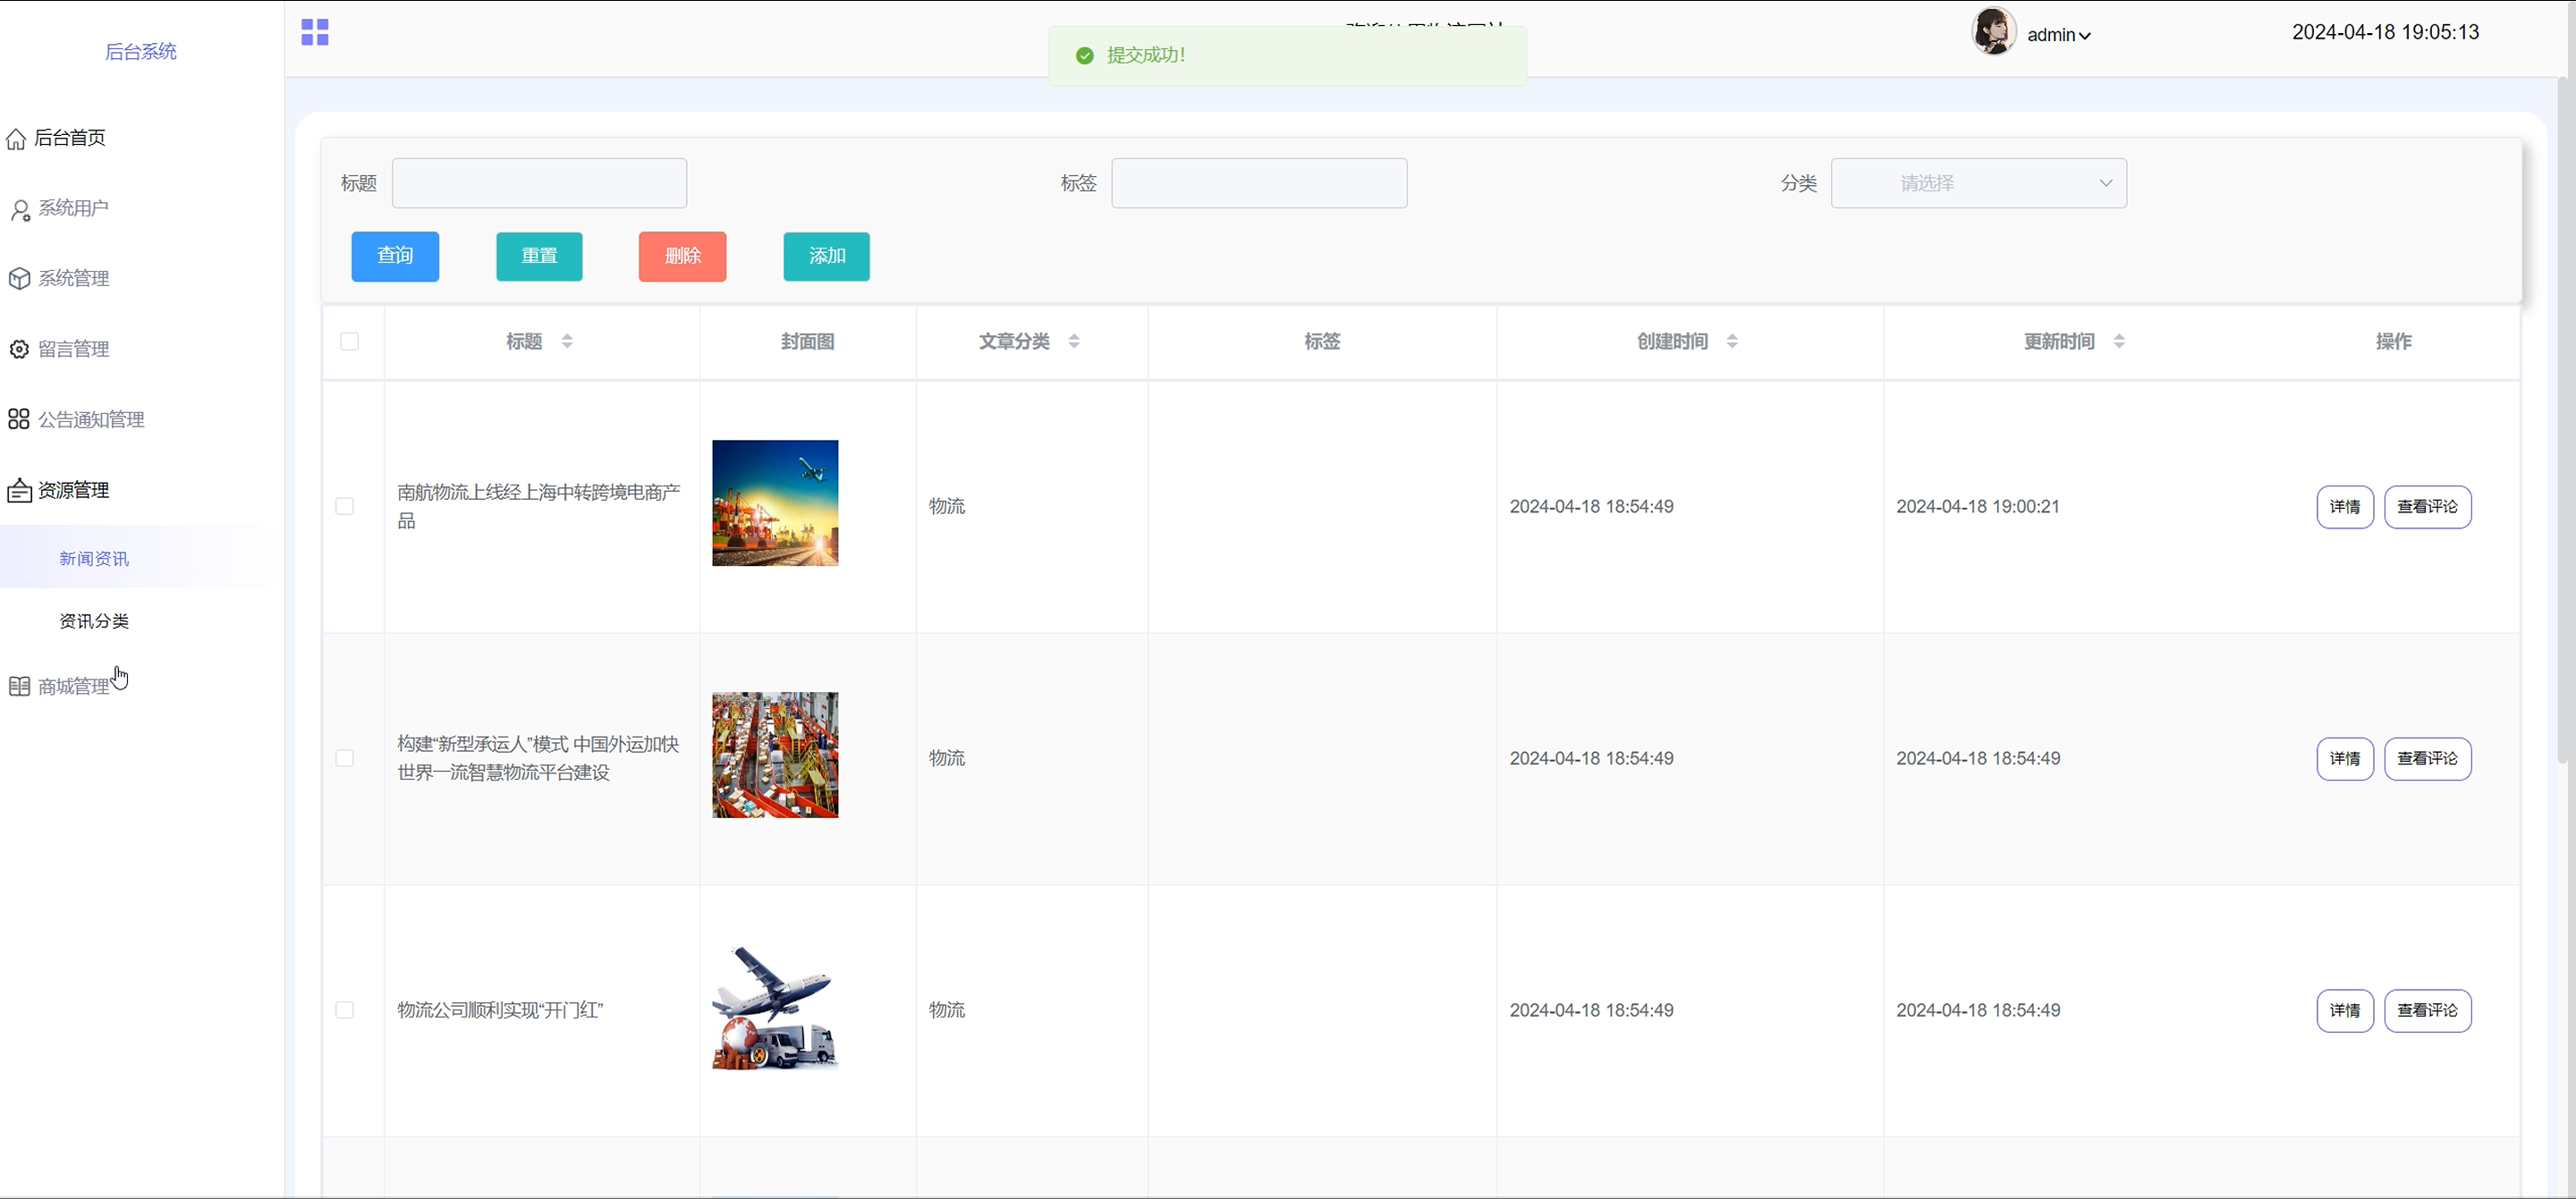
Task: Click the four-circle icon beside 公告通知管理
Action: coord(19,419)
